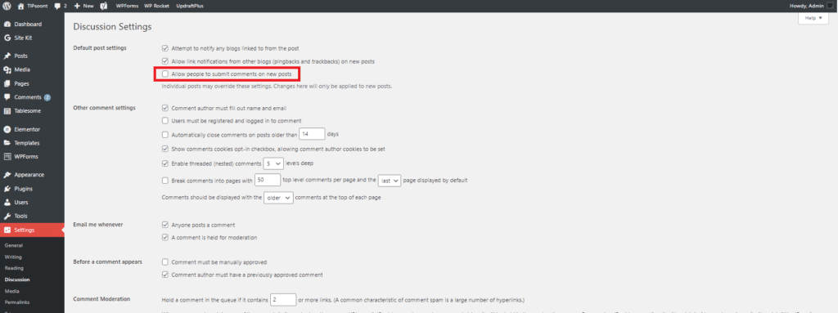Click the Users person icon
Image resolution: width=838 pixels, height=313 pixels.
(x=7, y=203)
